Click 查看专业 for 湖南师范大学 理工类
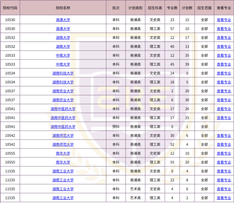 [x=224, y=144]
